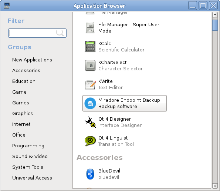Choose the Education group
Screen dimensions: 220x191
coord(24,81)
